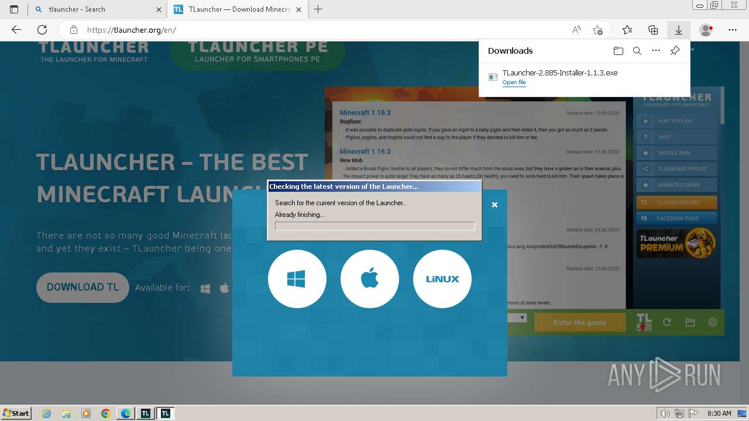Open Collections toolbar button

pos(653,30)
